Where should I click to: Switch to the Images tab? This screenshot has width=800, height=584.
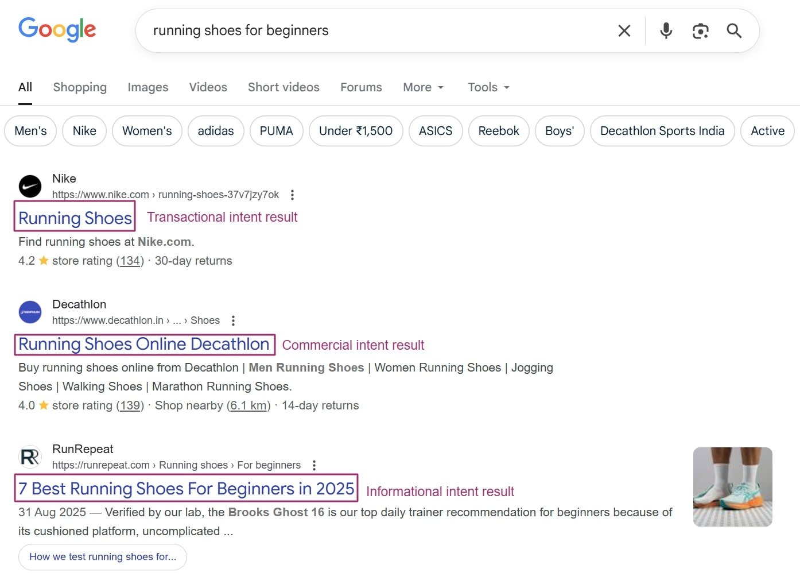[147, 87]
